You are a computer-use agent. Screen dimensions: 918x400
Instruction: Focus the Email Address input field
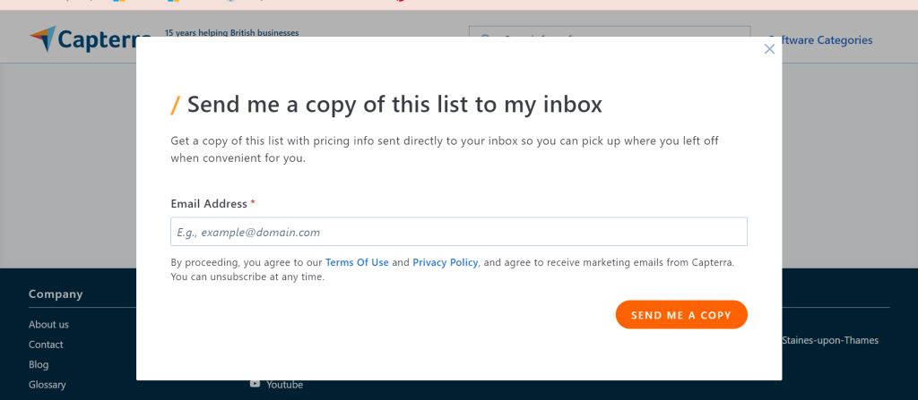458,232
